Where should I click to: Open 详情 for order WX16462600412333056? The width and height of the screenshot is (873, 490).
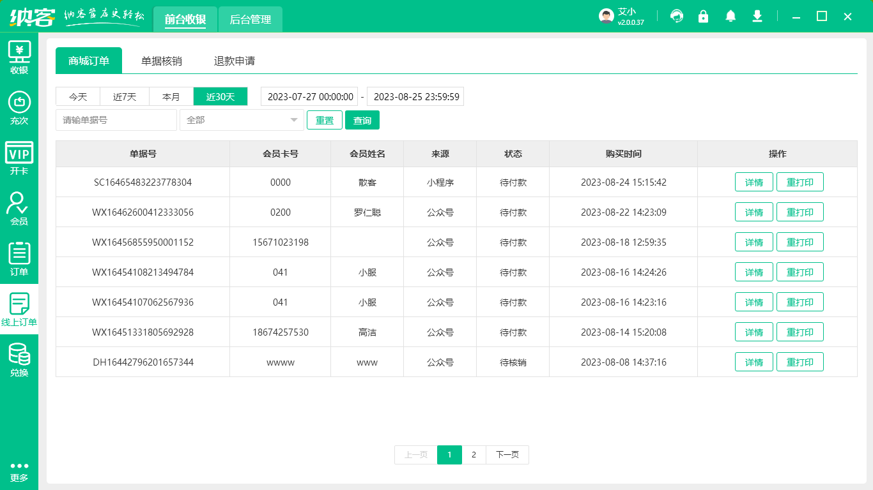click(754, 212)
